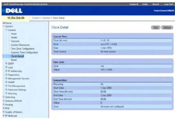Click the UTC + 0:00 offset value
The image size is (175, 119).
106,70
